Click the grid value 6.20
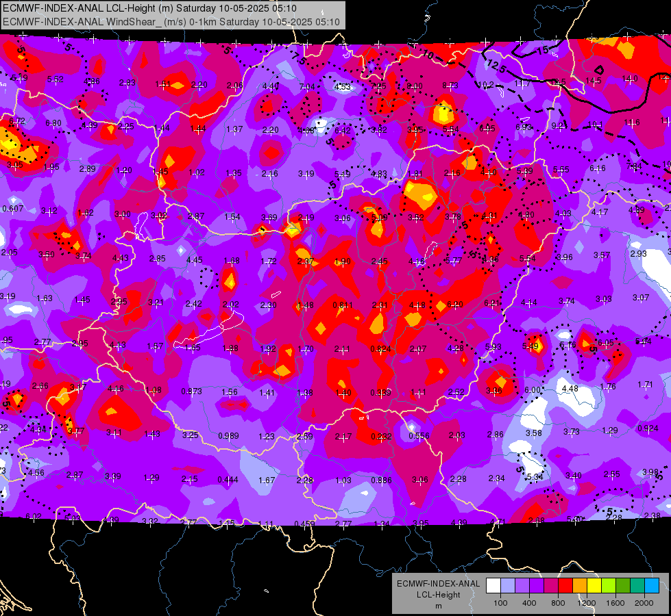The image size is (671, 616). click(x=455, y=305)
